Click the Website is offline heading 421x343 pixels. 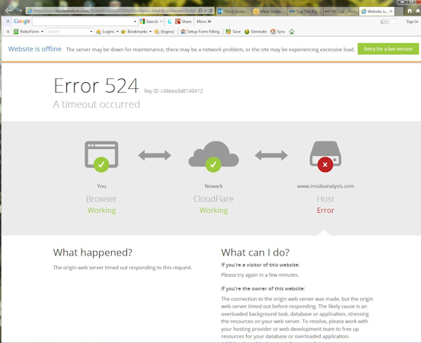pyautogui.click(x=34, y=49)
